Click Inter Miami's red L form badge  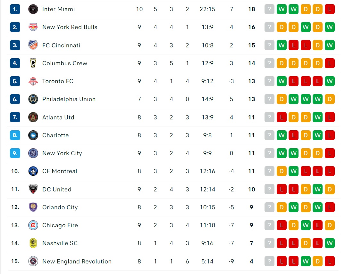coord(329,9)
